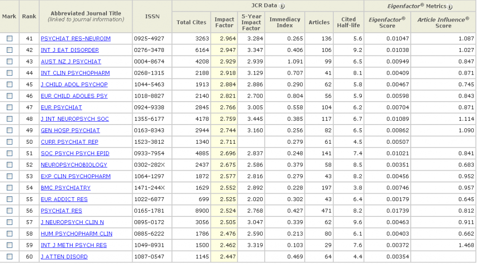Image resolution: width=478 pixels, height=264 pixels.
Task: Click the ISSN column header
Action: [152, 16]
